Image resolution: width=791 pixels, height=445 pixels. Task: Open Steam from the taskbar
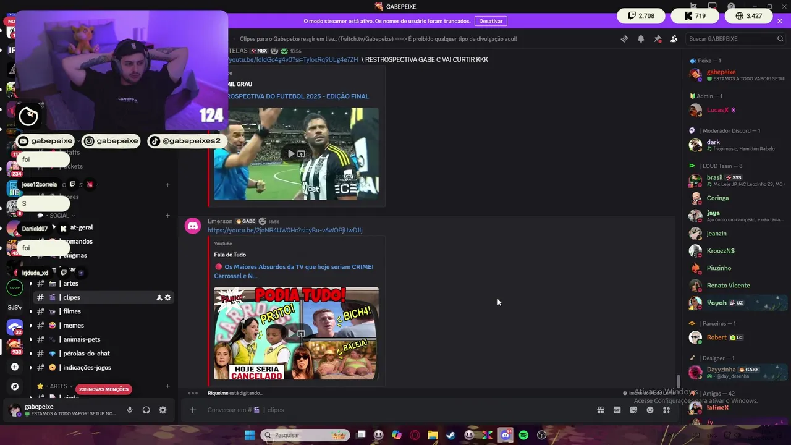pos(451,435)
